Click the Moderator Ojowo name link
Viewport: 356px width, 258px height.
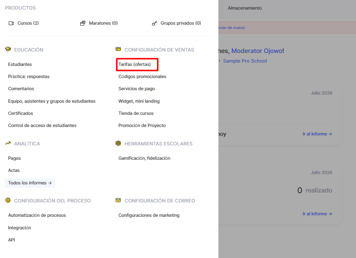tap(257, 51)
